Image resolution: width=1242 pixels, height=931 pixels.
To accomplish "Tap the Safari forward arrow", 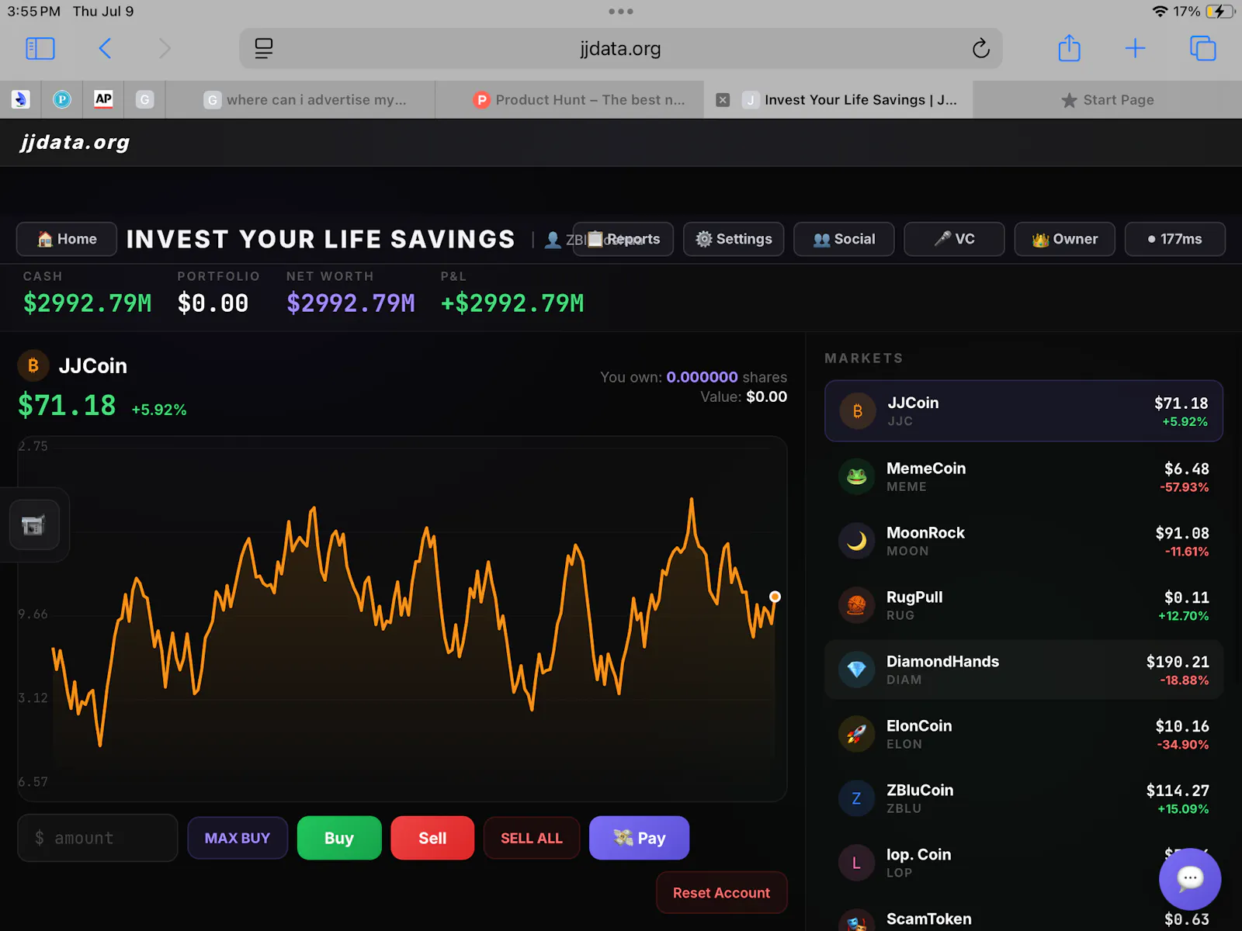I will 164,49.
